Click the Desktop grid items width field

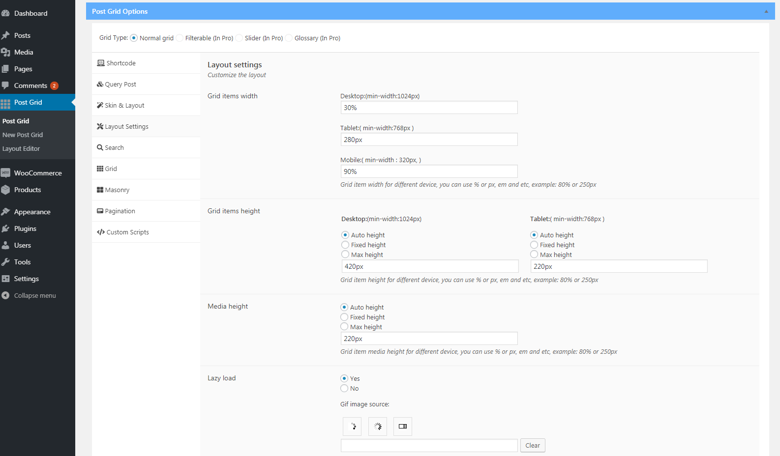tap(429, 108)
